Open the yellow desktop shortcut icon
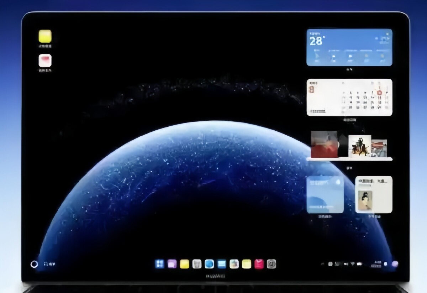 pyautogui.click(x=45, y=36)
